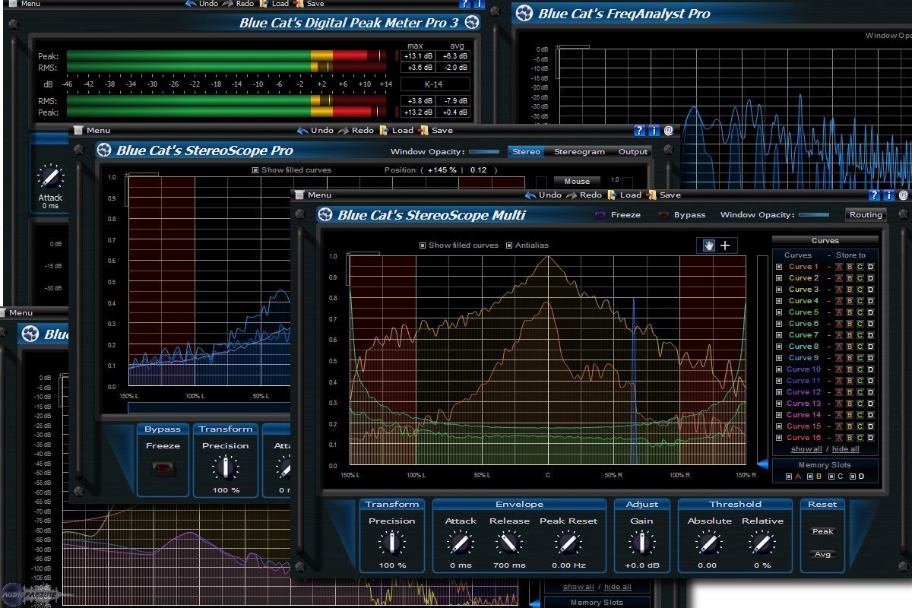The width and height of the screenshot is (912, 608).
Task: Click Redo arrow in StereoScope Multi window
Action: (570, 195)
